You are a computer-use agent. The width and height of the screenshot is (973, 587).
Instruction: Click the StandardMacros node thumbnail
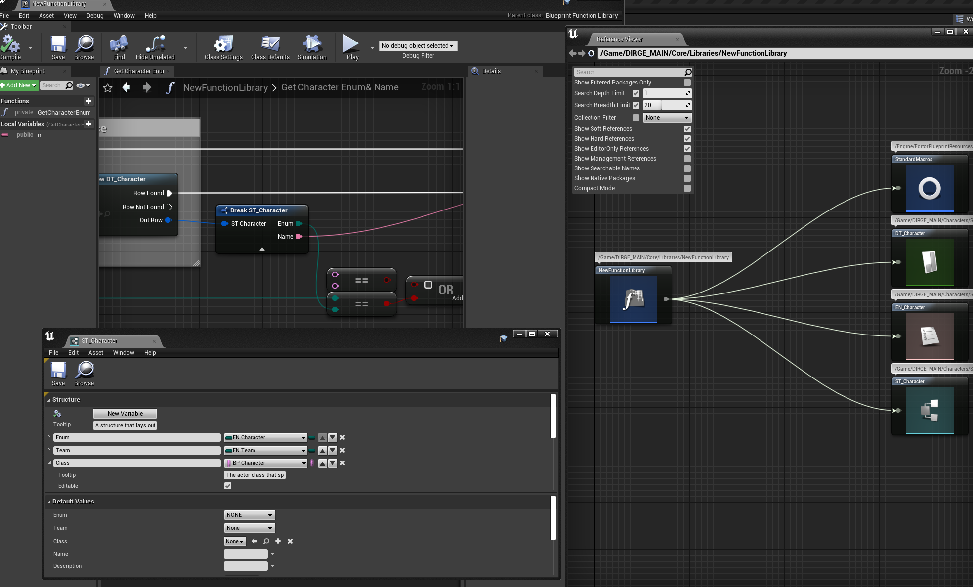point(930,188)
